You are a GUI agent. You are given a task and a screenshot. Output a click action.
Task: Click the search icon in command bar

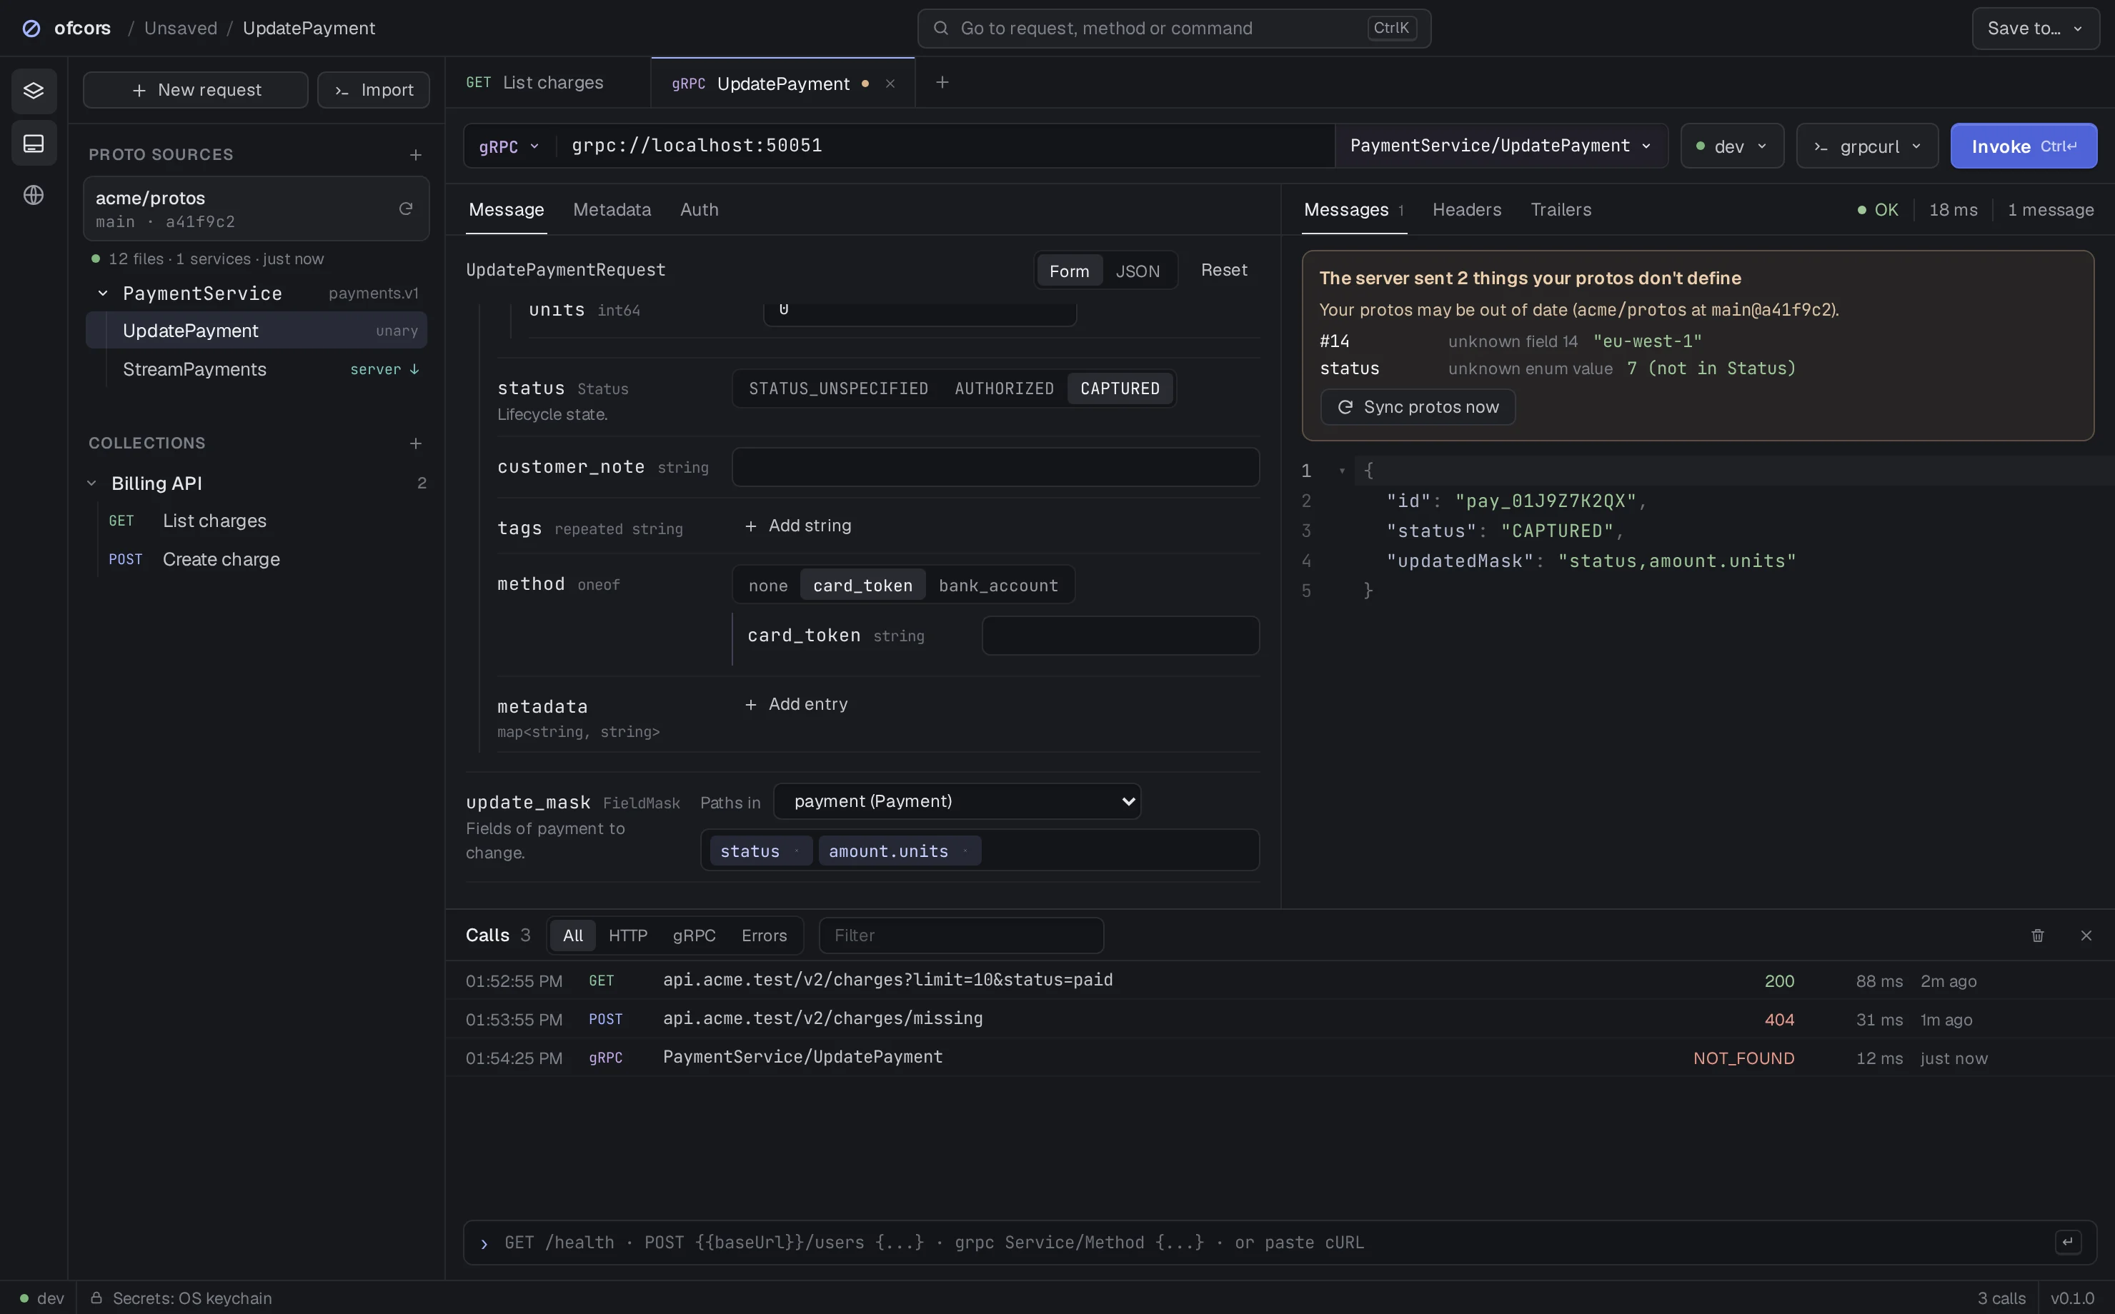click(x=940, y=29)
